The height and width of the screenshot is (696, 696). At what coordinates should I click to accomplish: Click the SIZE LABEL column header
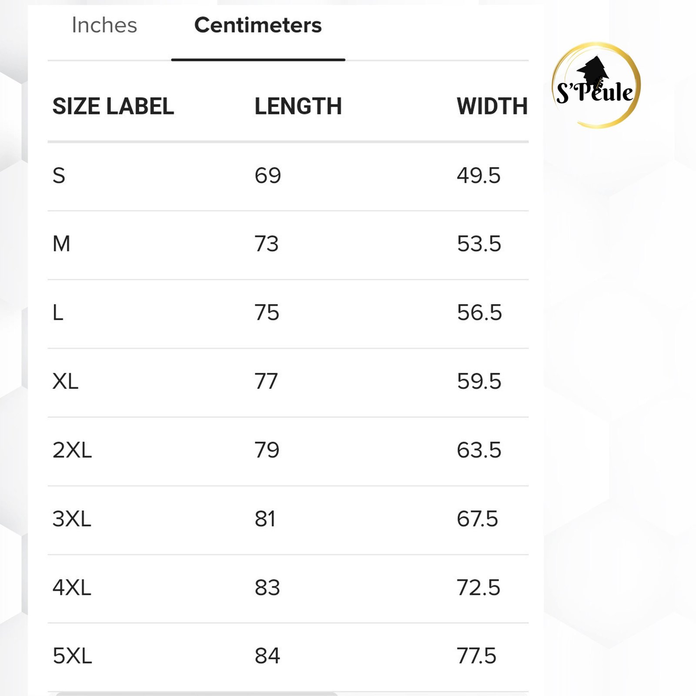click(113, 107)
